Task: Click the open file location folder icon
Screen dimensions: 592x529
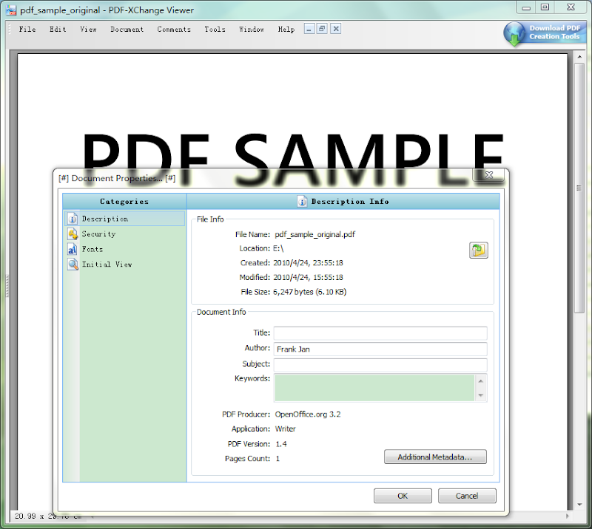Action: point(478,250)
